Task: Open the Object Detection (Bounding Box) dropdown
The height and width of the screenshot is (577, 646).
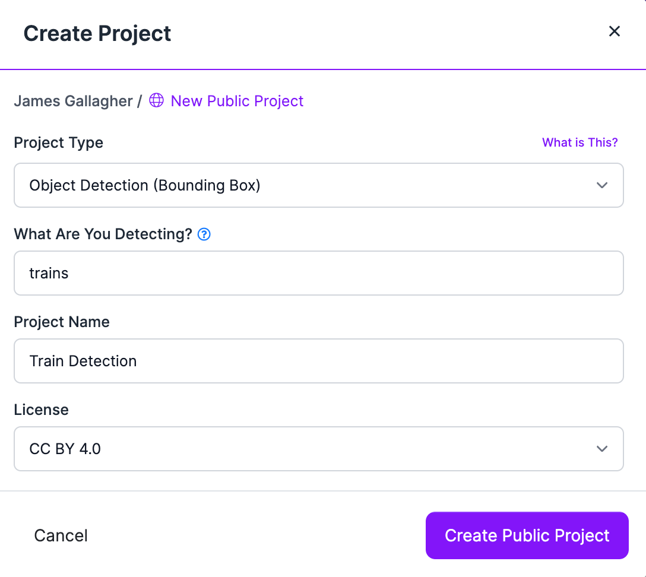Action: pyautogui.click(x=318, y=185)
